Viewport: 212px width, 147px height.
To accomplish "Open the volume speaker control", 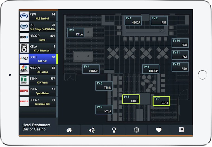I will [92, 130].
